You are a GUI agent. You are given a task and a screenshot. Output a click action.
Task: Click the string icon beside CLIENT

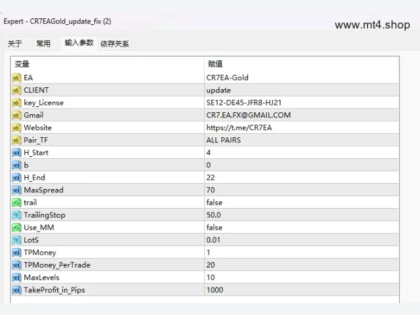click(x=16, y=91)
